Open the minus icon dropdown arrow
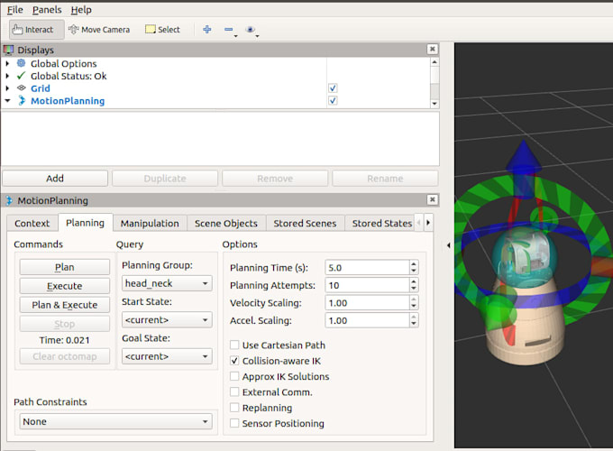613x451 pixels. pyautogui.click(x=236, y=36)
